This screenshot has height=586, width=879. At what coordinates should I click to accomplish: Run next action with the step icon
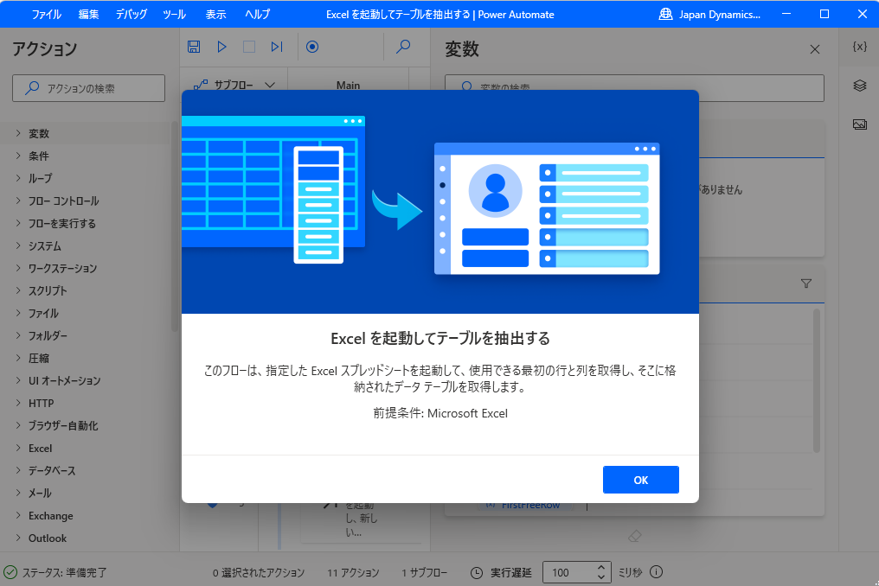click(277, 47)
